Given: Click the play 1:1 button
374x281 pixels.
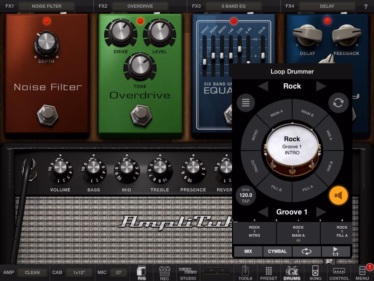Looking at the screenshot, I should 336,251.
